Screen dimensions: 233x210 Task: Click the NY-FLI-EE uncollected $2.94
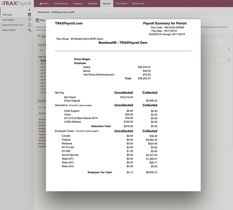pos(130,148)
